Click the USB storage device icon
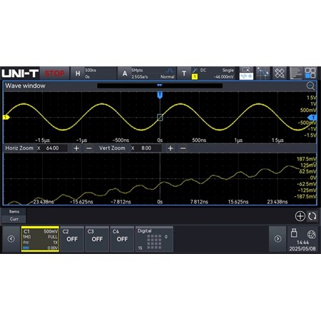 pos(294,233)
